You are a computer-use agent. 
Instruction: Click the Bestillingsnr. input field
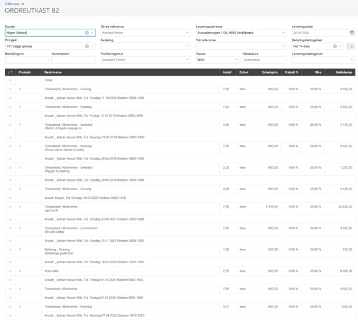[x=19, y=60]
